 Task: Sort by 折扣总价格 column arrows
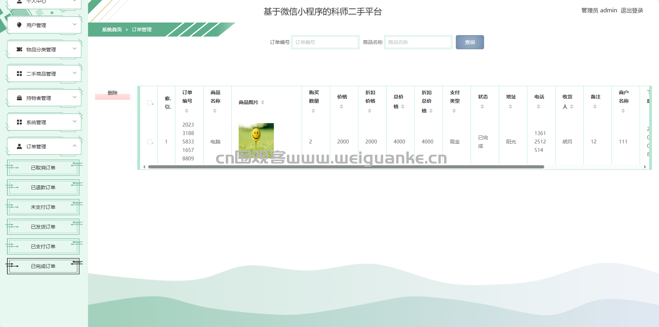[431, 111]
